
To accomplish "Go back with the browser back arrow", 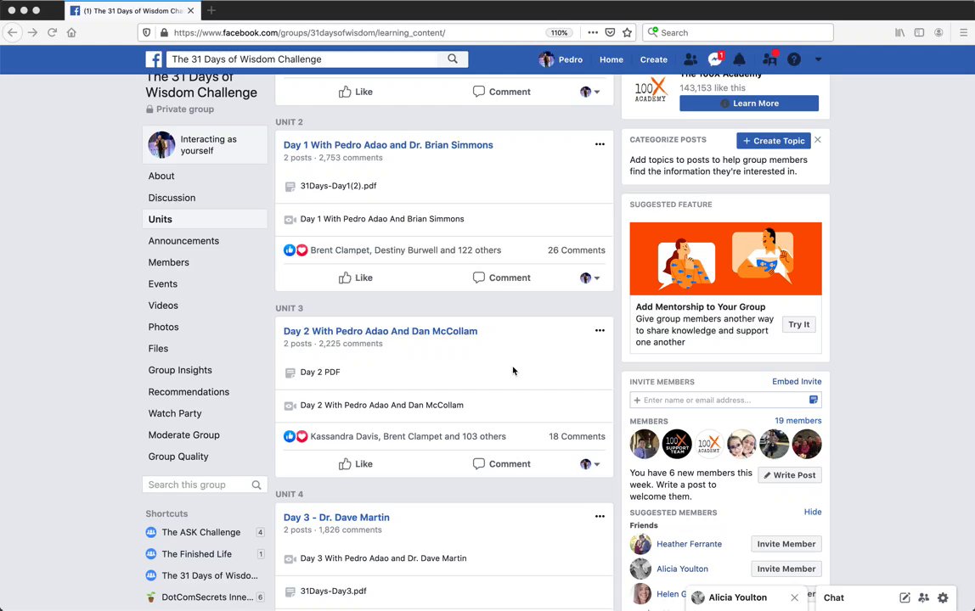I will pyautogui.click(x=13, y=32).
